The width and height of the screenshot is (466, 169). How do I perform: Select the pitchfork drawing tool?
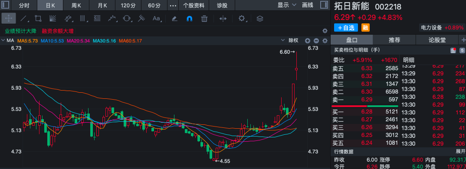click(x=141, y=18)
